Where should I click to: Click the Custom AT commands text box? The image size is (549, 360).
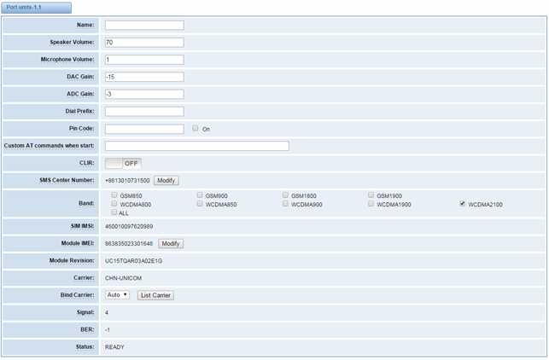pos(197,146)
